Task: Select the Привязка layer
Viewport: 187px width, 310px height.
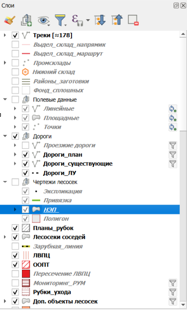Action: [x=58, y=201]
